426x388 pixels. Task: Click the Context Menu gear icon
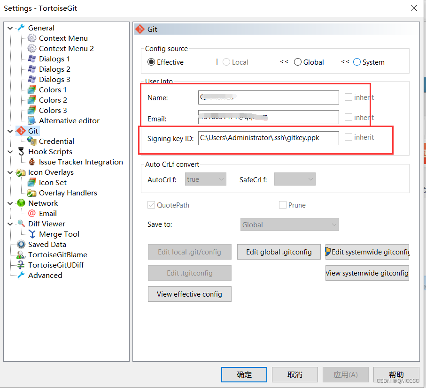tap(32, 38)
